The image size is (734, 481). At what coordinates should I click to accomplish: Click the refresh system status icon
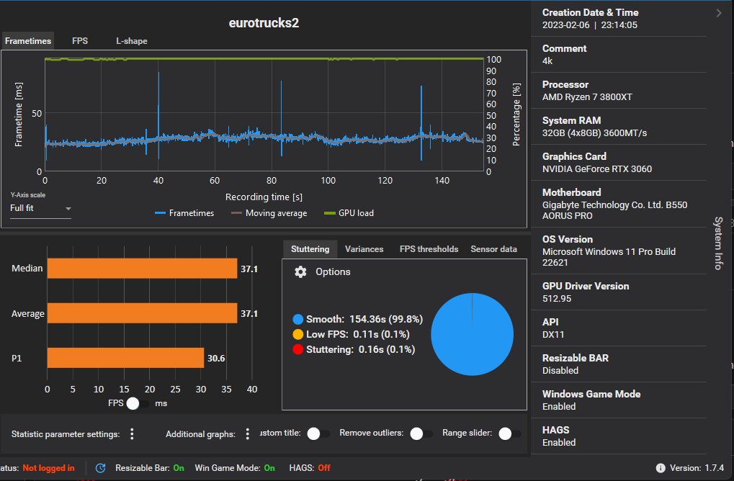click(101, 468)
